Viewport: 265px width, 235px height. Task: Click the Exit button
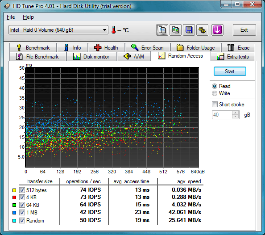[244, 30]
